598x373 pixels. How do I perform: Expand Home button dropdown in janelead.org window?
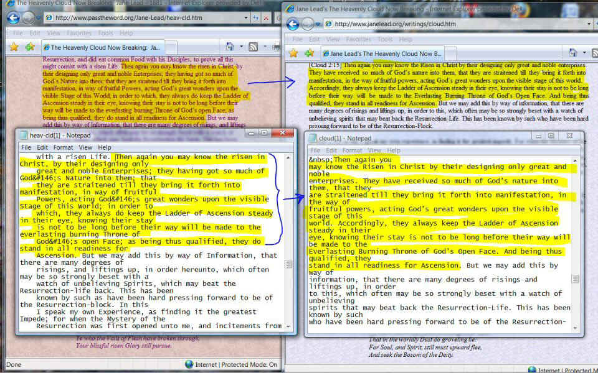(584, 53)
